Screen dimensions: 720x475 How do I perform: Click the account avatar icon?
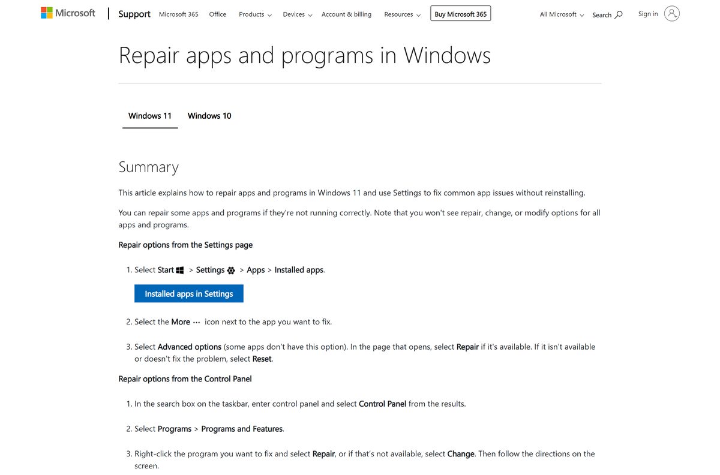click(672, 14)
